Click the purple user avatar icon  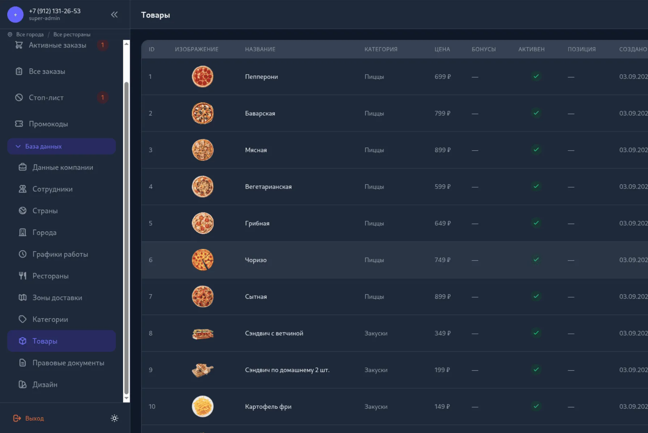(15, 14)
